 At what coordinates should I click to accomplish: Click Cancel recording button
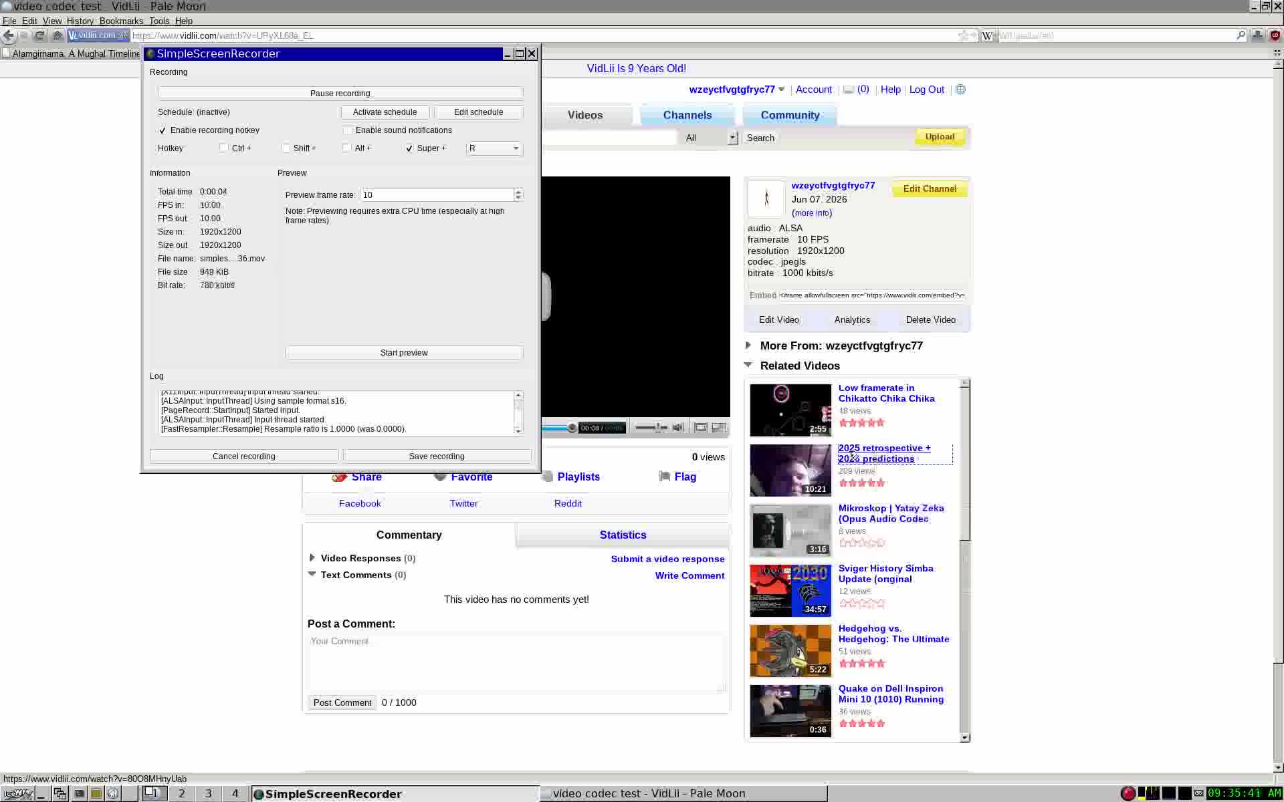[x=244, y=456]
